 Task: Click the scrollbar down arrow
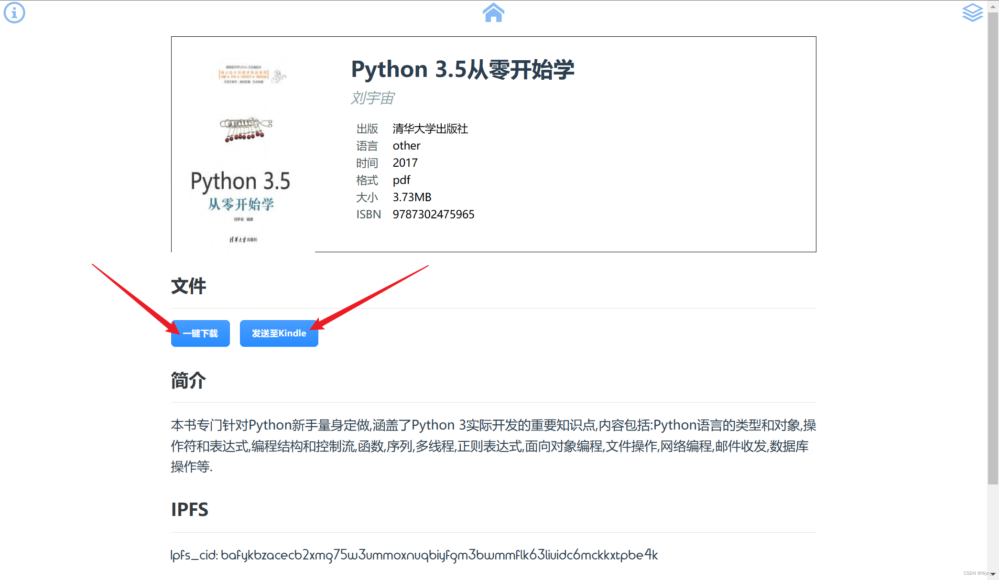993,574
